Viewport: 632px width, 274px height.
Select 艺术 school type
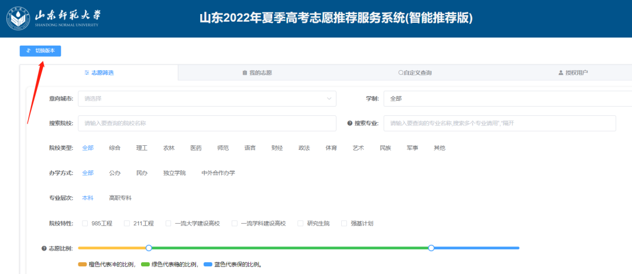click(358, 148)
